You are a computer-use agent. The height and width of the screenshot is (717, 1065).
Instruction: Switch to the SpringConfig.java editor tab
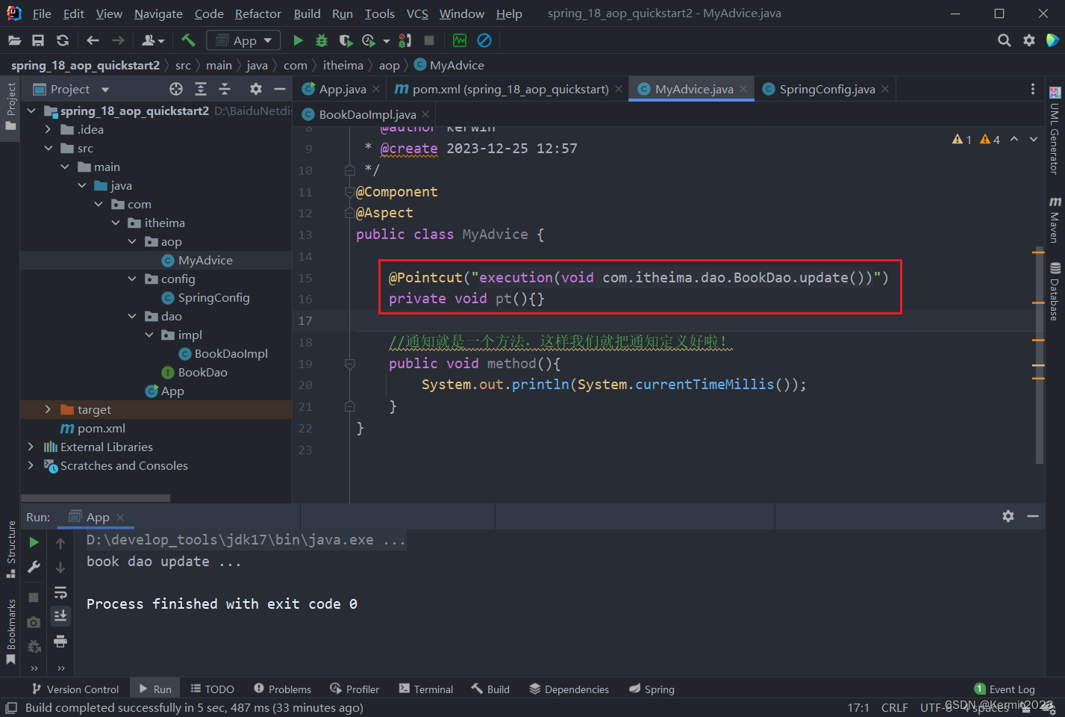coord(827,89)
